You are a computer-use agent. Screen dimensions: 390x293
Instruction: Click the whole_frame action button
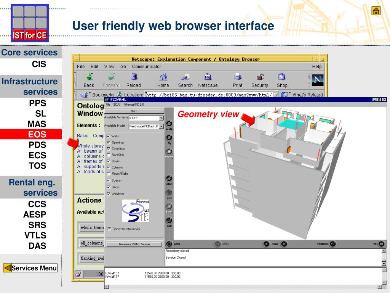pos(91,227)
